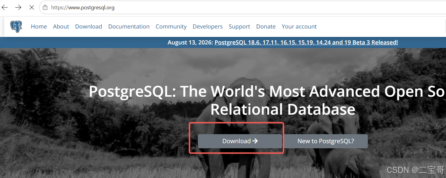Click the August 13, 2026 date text
The height and width of the screenshot is (178, 446).
pos(190,42)
